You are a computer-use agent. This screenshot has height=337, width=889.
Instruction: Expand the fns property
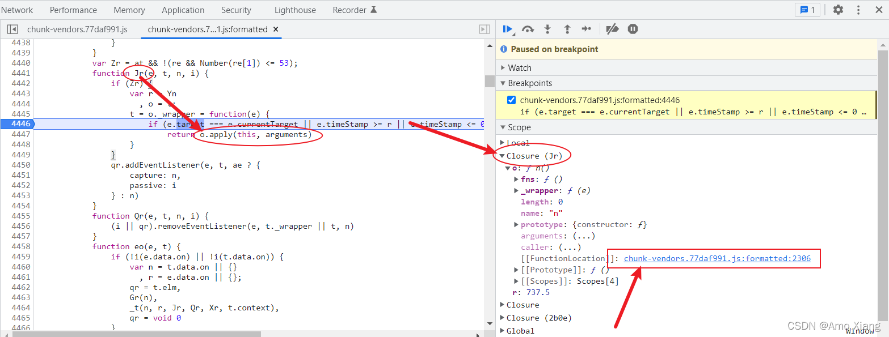point(516,180)
